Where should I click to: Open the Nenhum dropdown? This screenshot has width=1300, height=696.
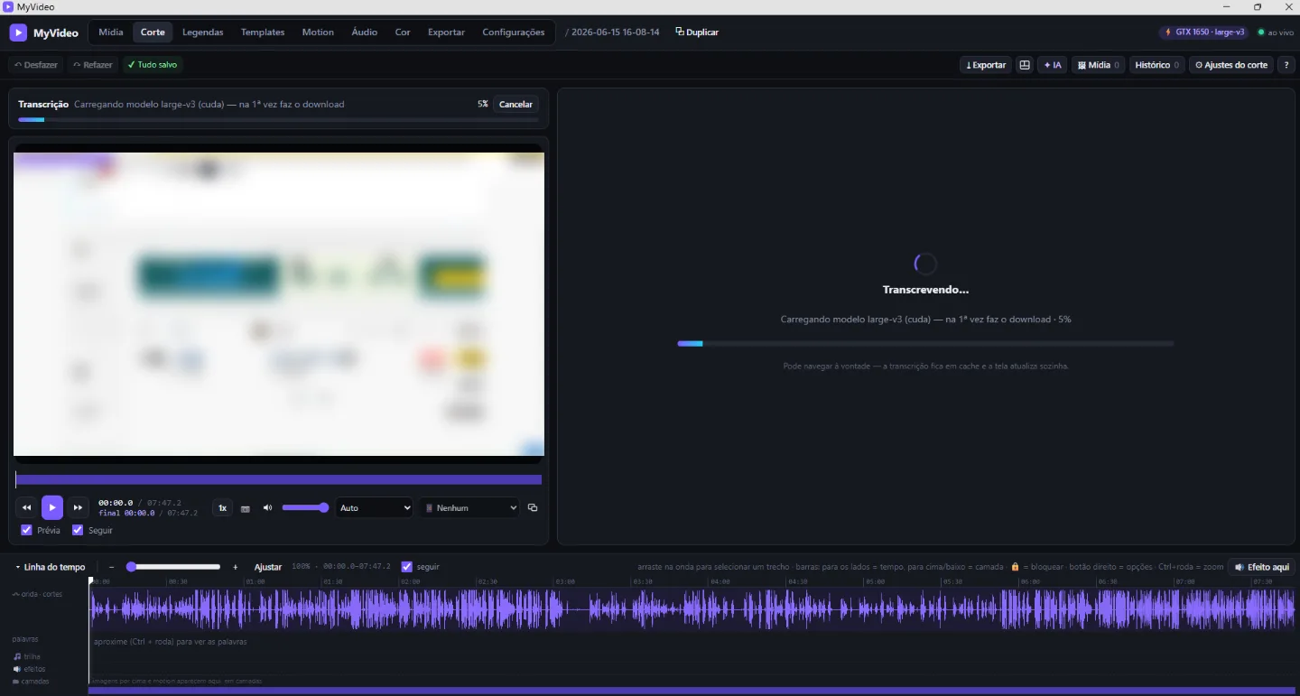[x=469, y=507]
